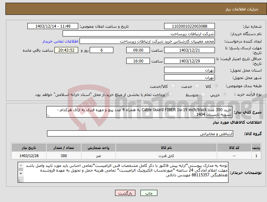Click the response deadline date 1403/12/21
The width and height of the screenshot is (267, 202).
pos(190,50)
